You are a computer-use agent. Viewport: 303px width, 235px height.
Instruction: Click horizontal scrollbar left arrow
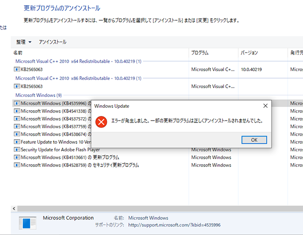tap(14, 209)
